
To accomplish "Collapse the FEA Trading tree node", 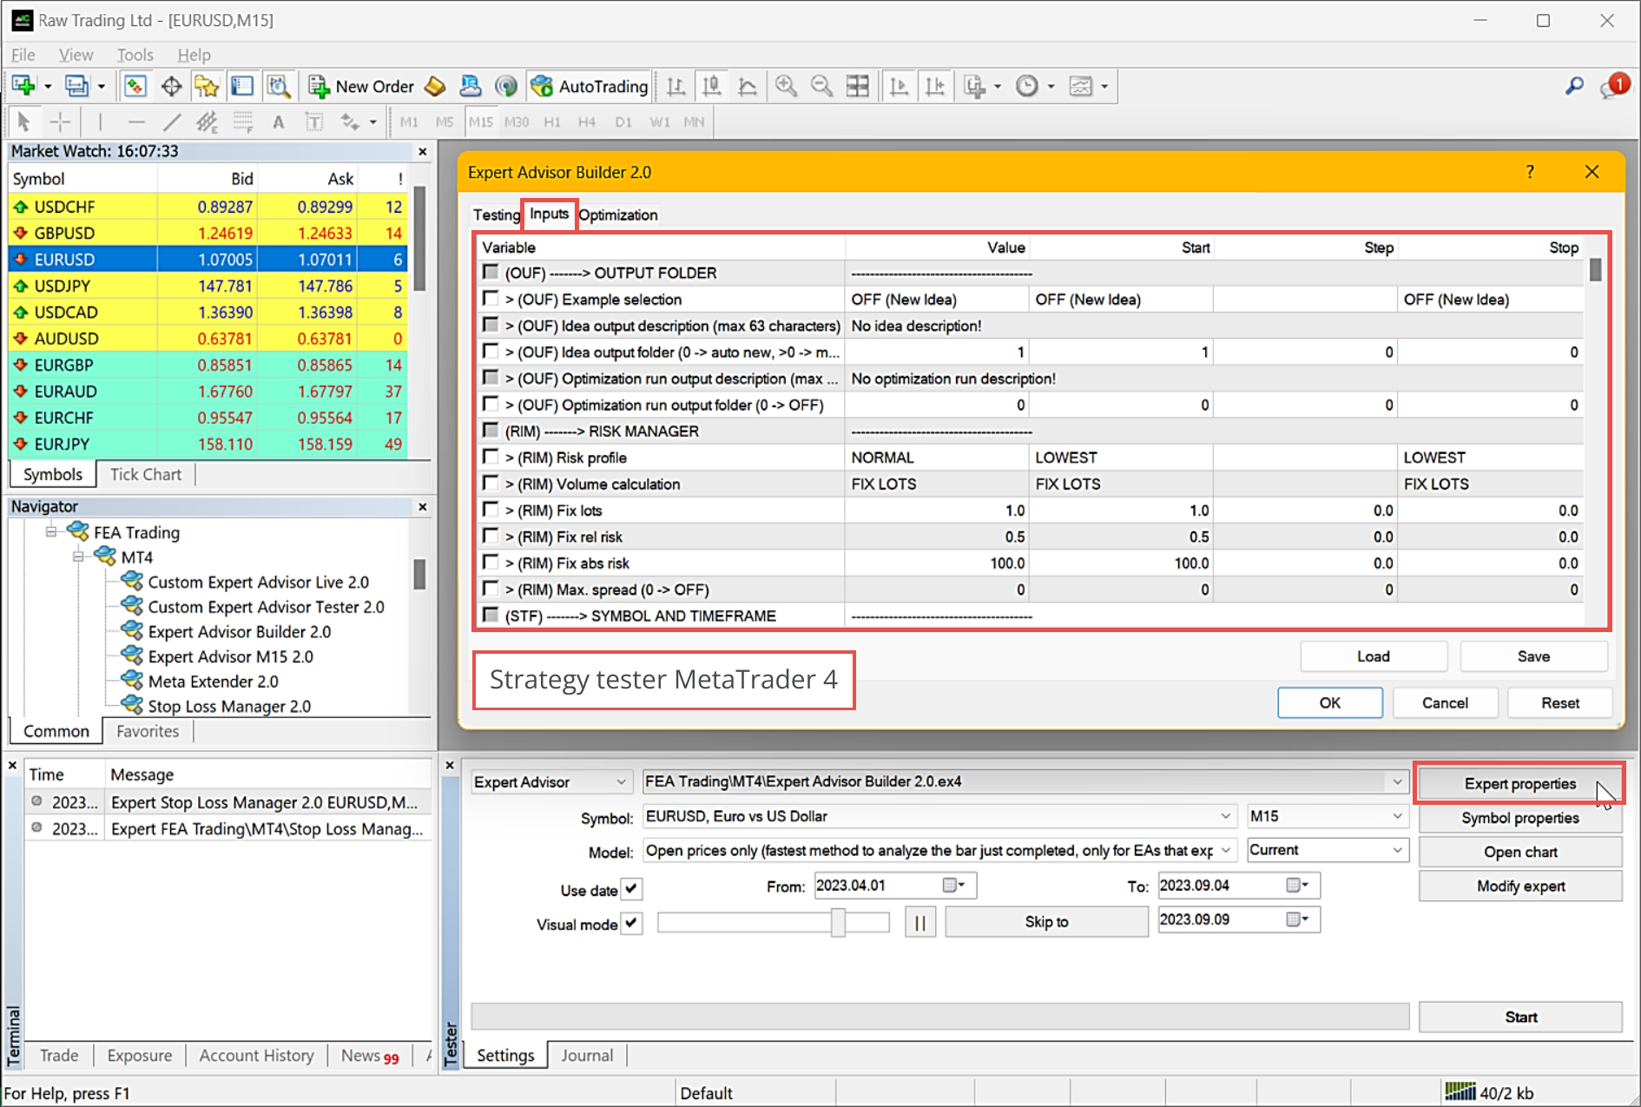I will tap(51, 531).
